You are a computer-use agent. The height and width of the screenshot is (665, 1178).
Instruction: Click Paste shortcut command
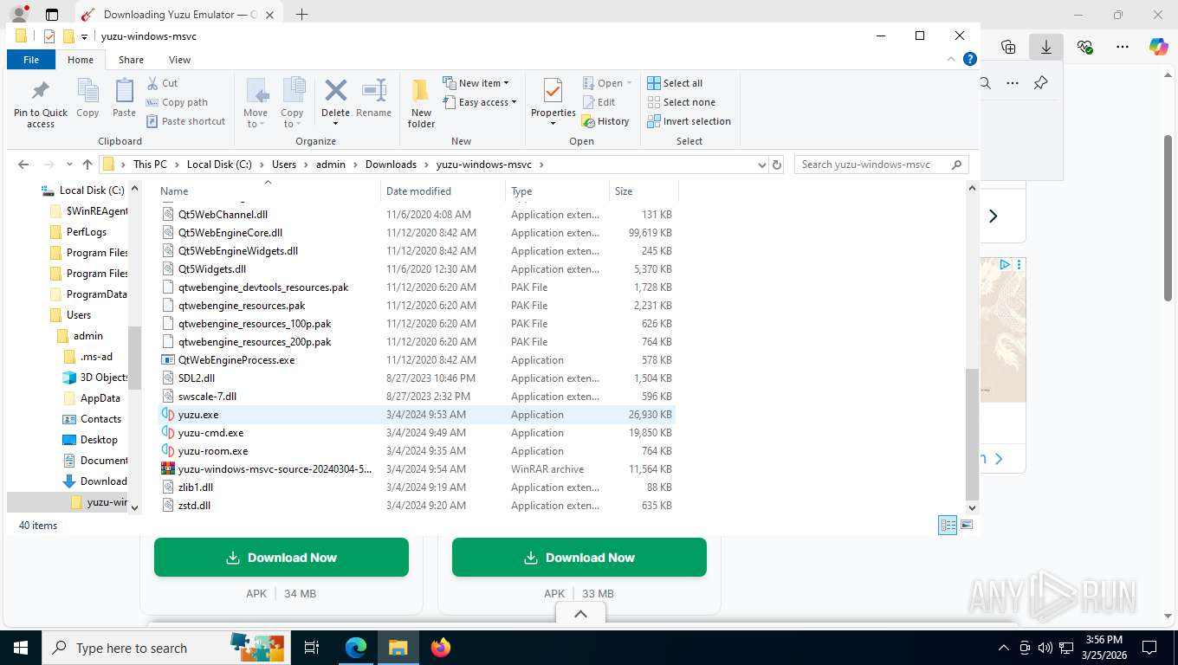(185, 121)
